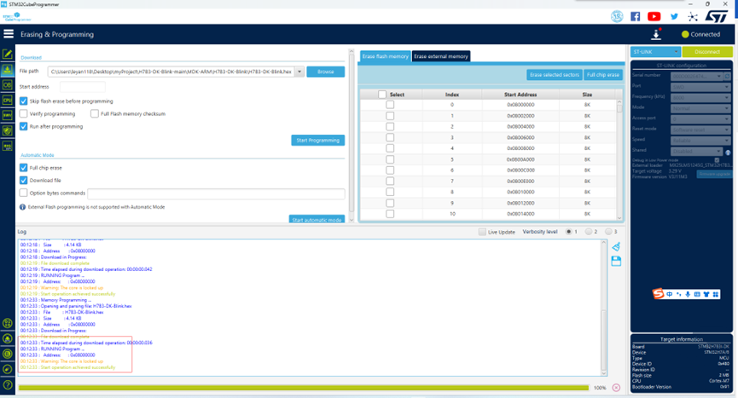Click the anniversary badge icon in header
The width and height of the screenshot is (738, 398).
click(617, 16)
